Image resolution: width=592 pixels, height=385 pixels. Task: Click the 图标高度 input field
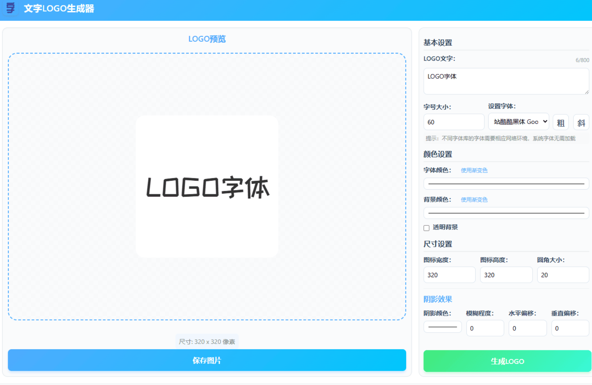pyautogui.click(x=506, y=275)
